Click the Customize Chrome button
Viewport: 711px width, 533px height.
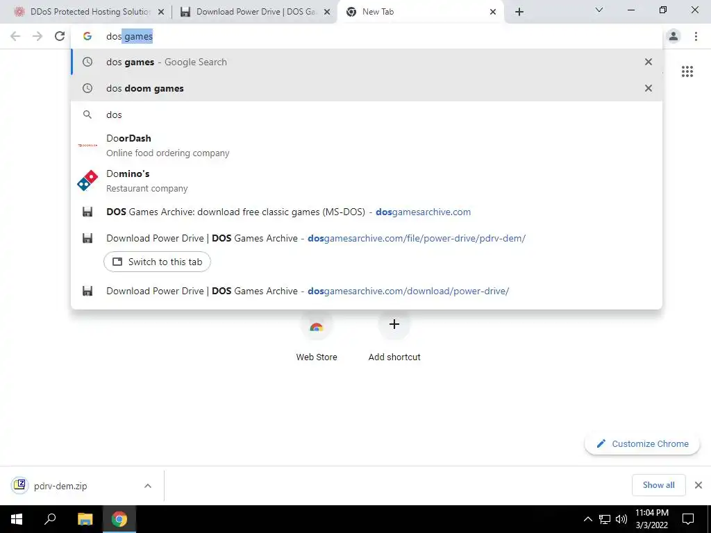pyautogui.click(x=642, y=443)
